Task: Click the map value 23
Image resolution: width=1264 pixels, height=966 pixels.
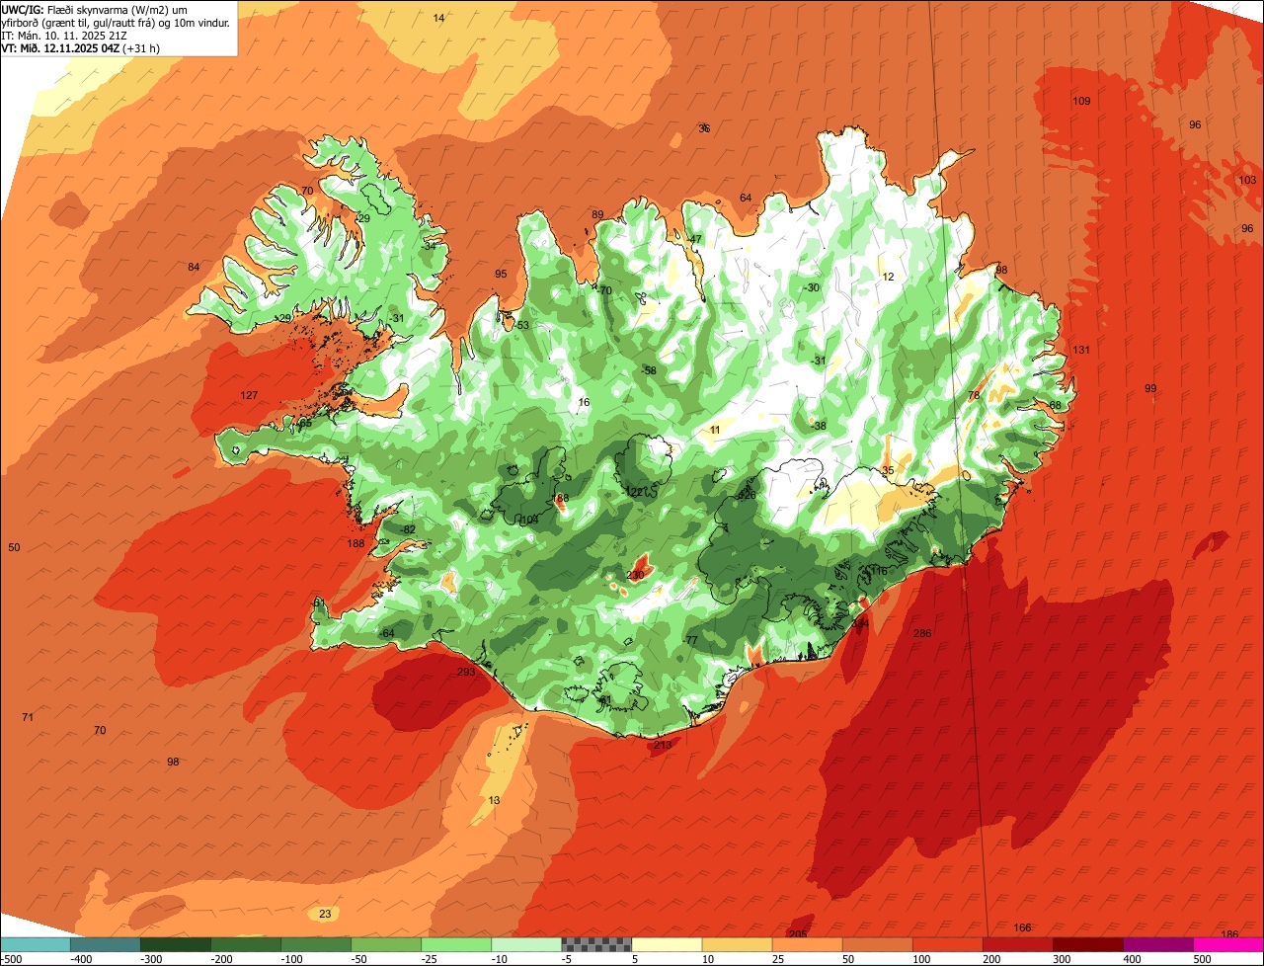Action: click(325, 914)
